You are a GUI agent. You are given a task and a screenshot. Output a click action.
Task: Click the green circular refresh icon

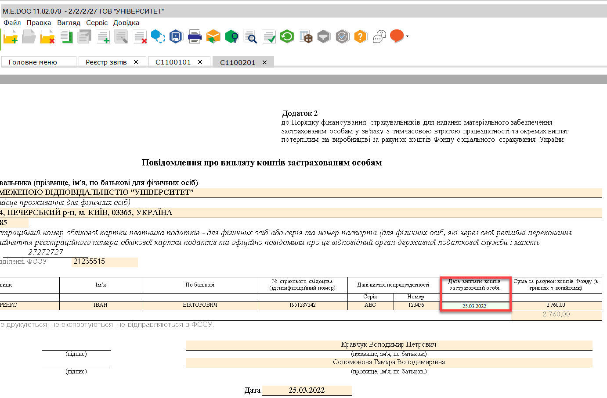tap(287, 36)
